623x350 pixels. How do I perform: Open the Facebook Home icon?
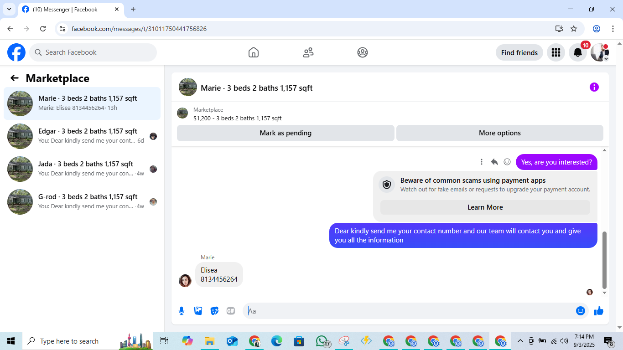[x=254, y=52]
